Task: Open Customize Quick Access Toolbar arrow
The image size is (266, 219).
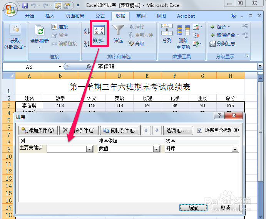Action: [x=78, y=6]
